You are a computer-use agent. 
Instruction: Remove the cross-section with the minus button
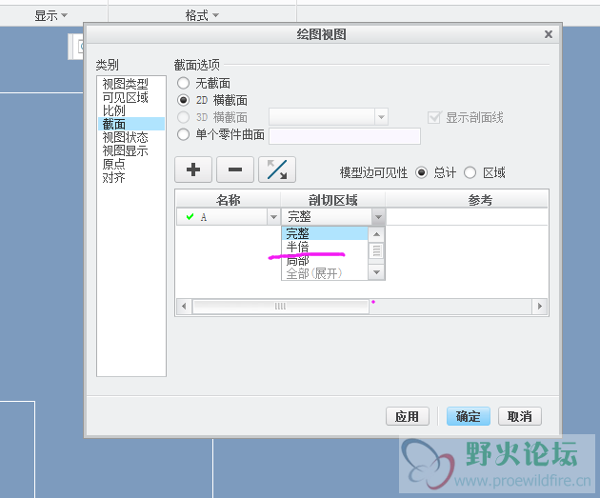[x=235, y=169]
